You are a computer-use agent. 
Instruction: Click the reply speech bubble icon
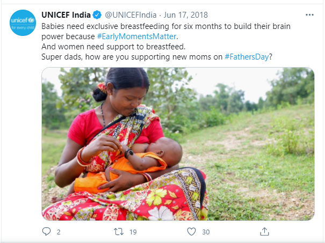coord(46,232)
